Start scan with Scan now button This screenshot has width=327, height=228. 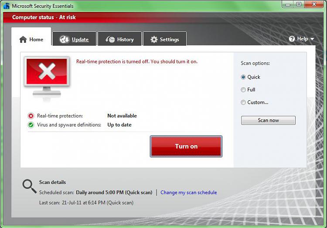pos(268,120)
